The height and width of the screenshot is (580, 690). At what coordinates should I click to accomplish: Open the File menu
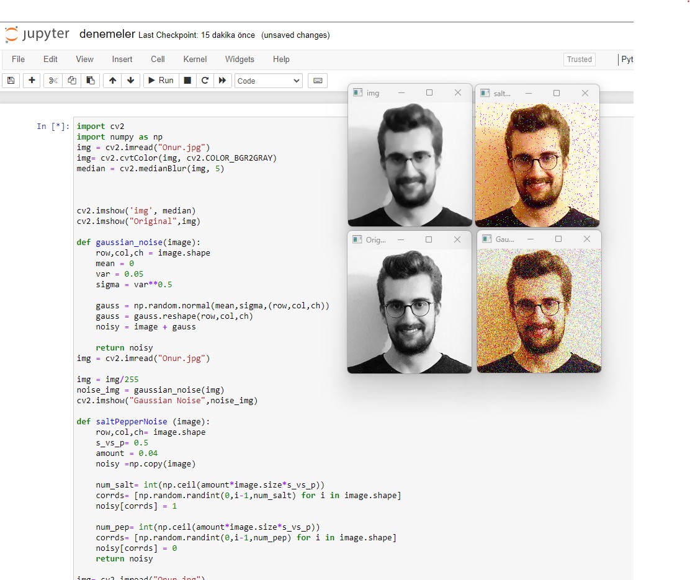(x=18, y=60)
